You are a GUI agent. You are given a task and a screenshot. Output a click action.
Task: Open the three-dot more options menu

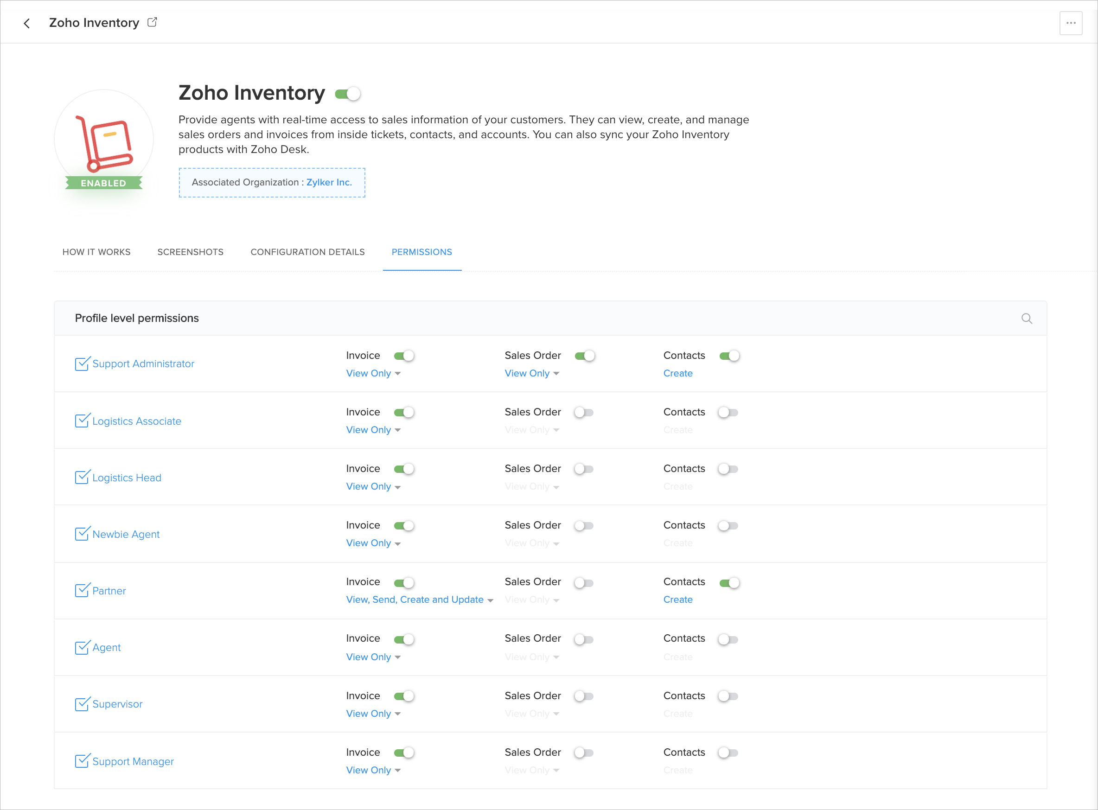point(1071,23)
